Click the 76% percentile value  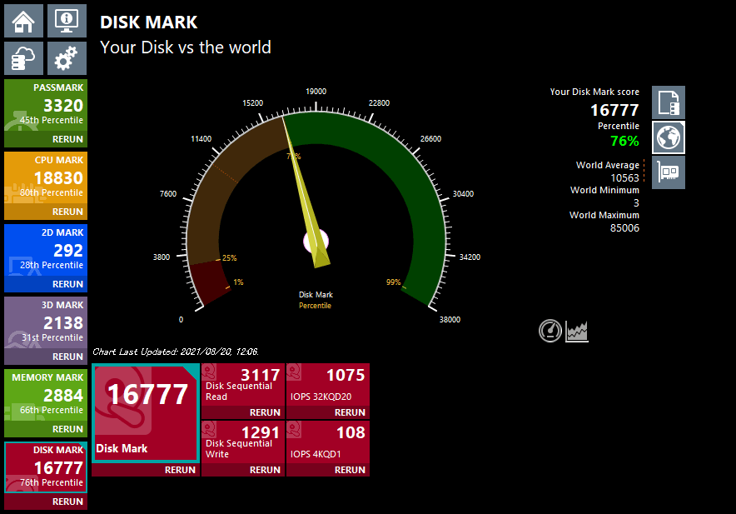[624, 141]
